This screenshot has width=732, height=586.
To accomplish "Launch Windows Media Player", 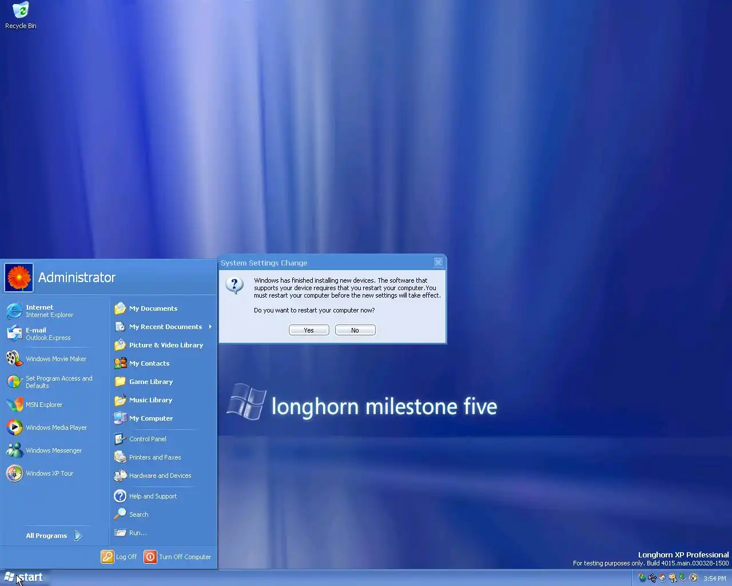I will point(55,427).
